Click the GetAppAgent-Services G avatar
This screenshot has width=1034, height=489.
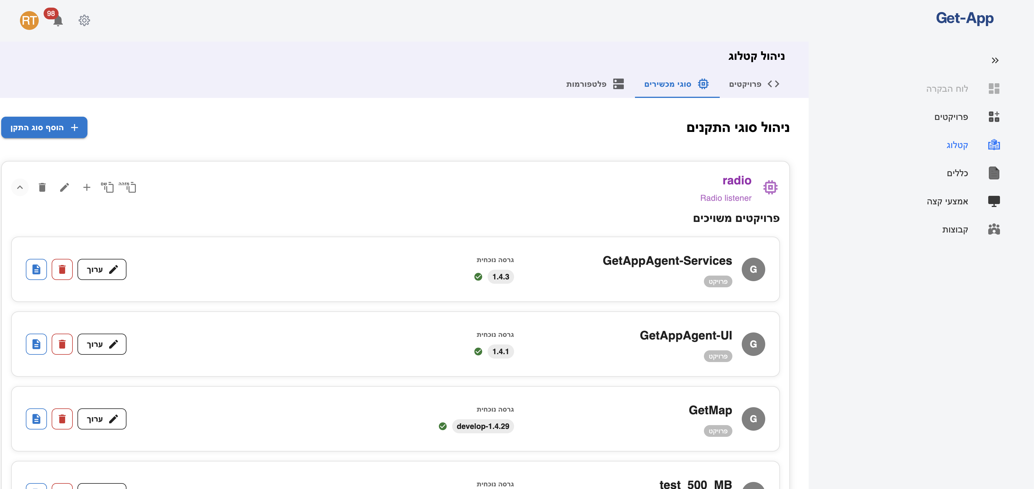753,270
